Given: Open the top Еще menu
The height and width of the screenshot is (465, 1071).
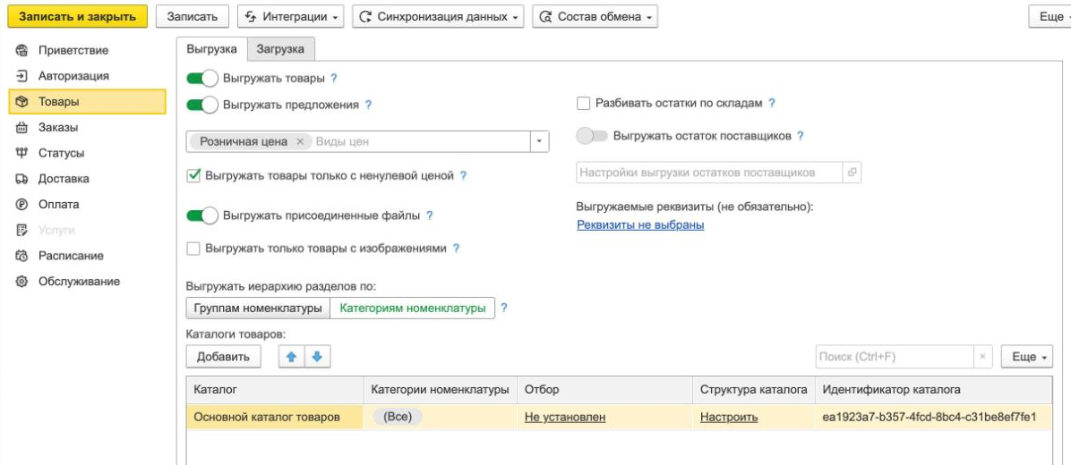Looking at the screenshot, I should pyautogui.click(x=1050, y=17).
